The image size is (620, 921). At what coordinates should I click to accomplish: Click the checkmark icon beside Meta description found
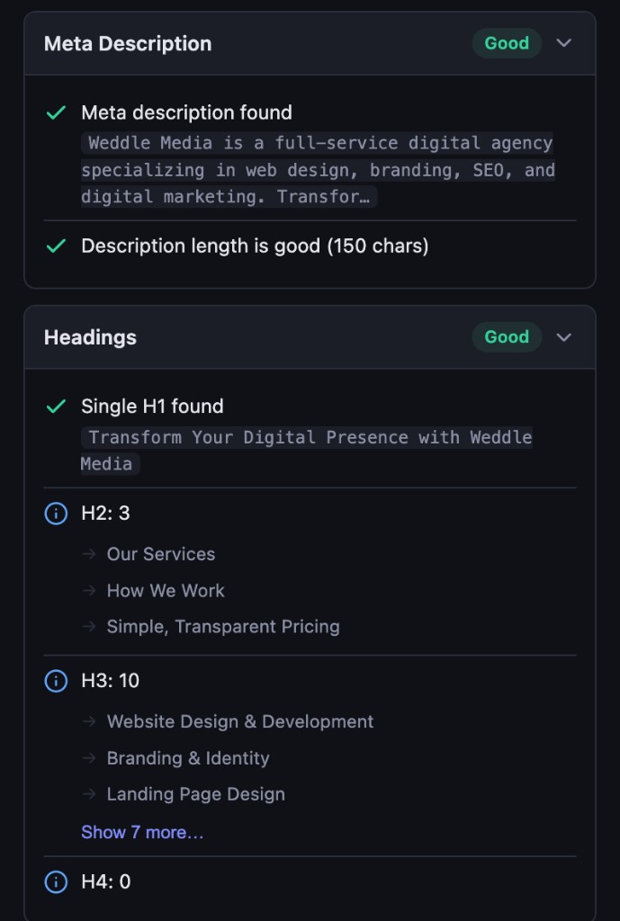point(57,112)
